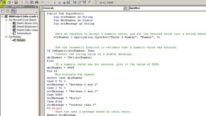Open toolbar options arrow after Ln 11, Col 66

(x=139, y=3)
